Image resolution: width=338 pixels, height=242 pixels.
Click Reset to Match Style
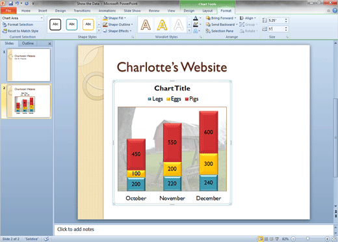20,31
